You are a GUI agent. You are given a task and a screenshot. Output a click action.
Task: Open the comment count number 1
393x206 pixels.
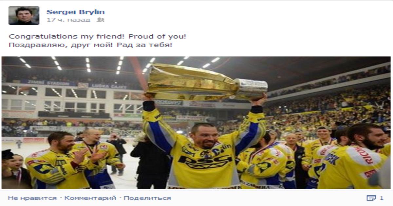click(x=381, y=198)
